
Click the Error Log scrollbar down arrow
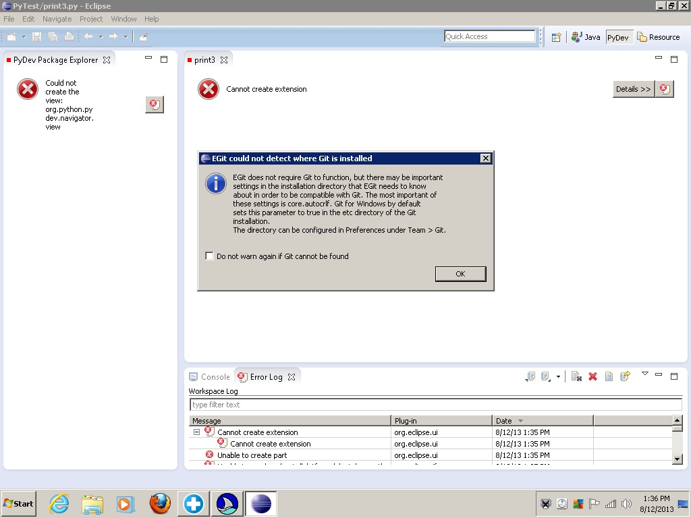click(678, 459)
